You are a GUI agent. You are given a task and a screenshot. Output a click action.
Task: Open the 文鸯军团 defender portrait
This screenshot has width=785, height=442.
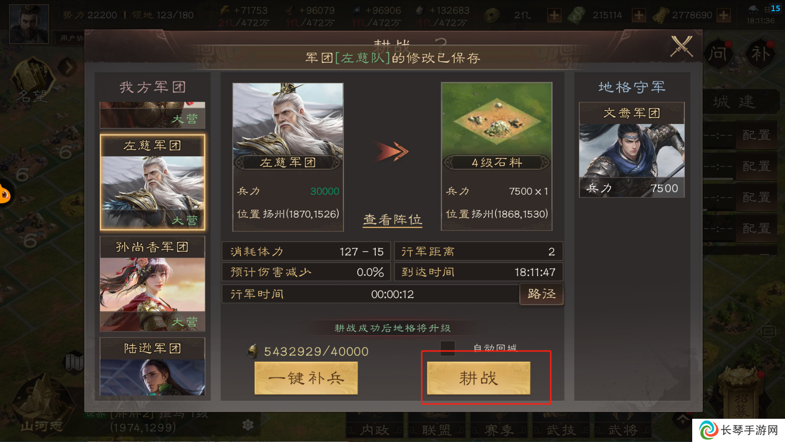click(632, 150)
